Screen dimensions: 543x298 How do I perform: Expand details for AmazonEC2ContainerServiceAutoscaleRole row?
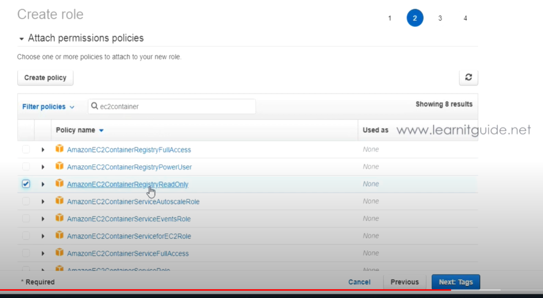pyautogui.click(x=43, y=201)
